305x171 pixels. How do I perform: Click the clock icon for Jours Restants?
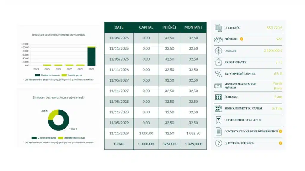point(218,62)
